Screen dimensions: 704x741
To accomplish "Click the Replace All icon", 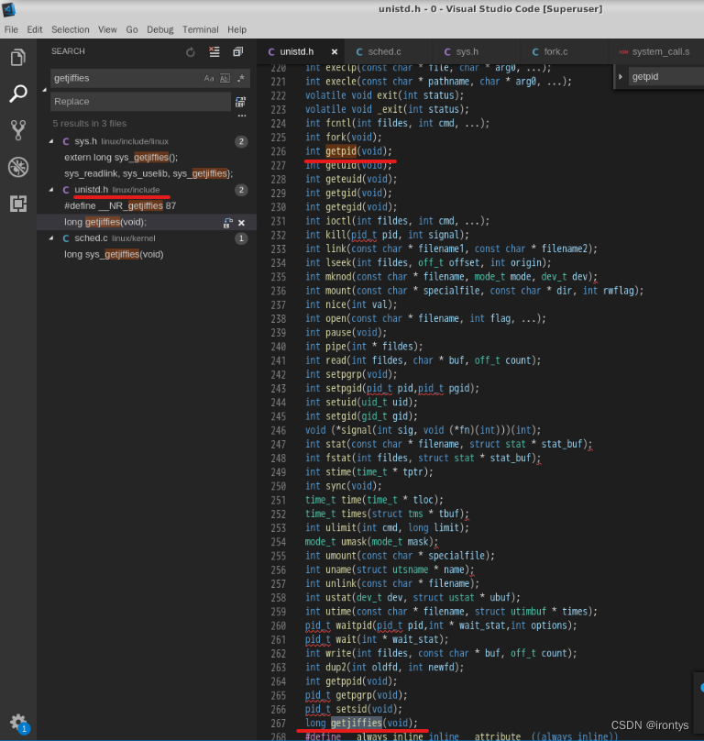I will tap(241, 102).
